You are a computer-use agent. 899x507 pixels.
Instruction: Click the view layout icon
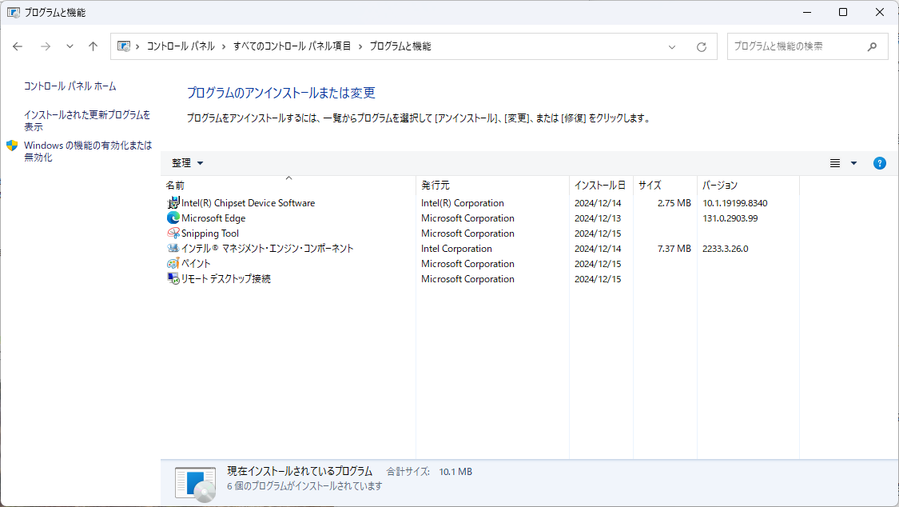pos(835,163)
